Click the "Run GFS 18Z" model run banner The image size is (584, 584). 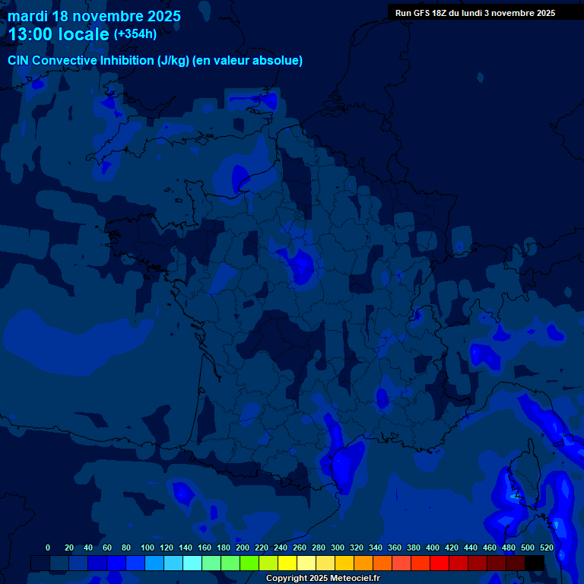click(x=474, y=13)
